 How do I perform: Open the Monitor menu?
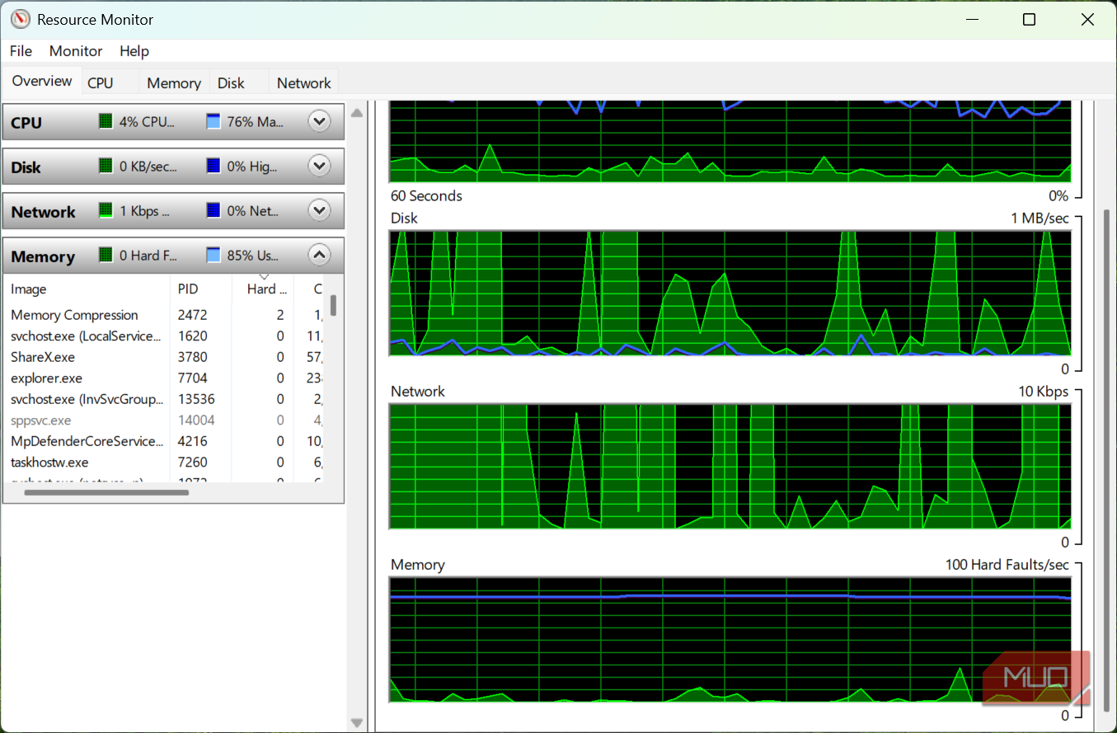click(76, 51)
